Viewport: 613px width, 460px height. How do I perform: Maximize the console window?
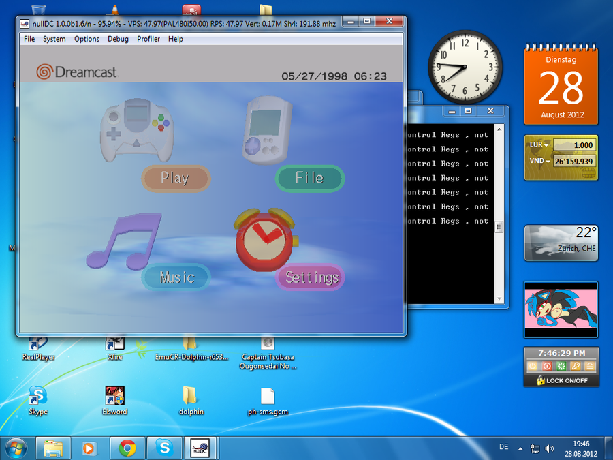pyautogui.click(x=468, y=111)
